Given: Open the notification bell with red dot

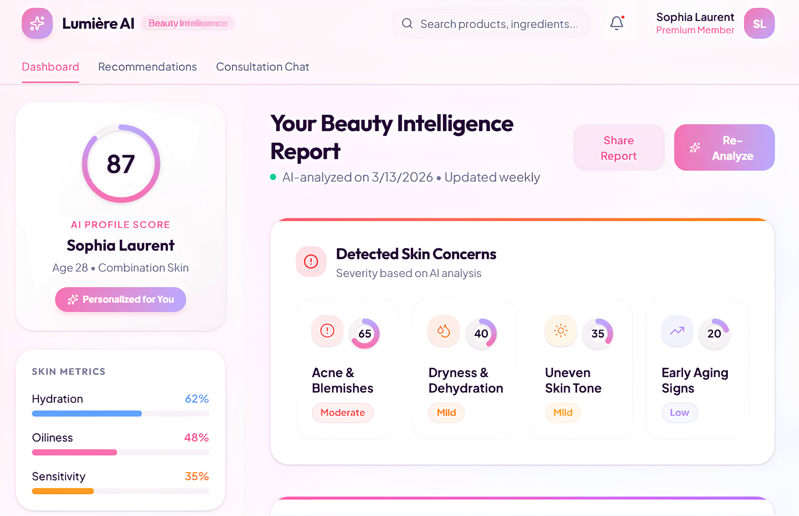Looking at the screenshot, I should 616,23.
